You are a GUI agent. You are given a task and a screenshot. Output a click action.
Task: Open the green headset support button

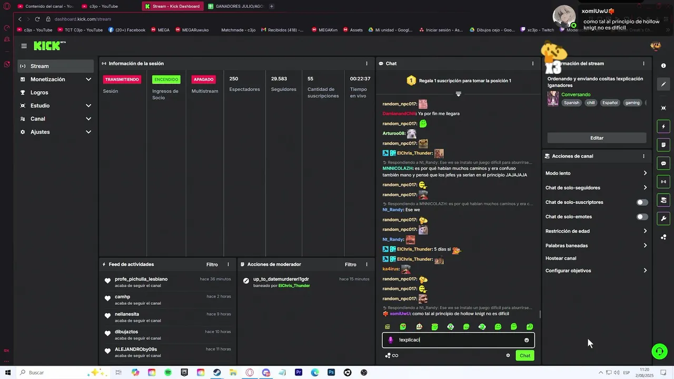[x=659, y=351]
